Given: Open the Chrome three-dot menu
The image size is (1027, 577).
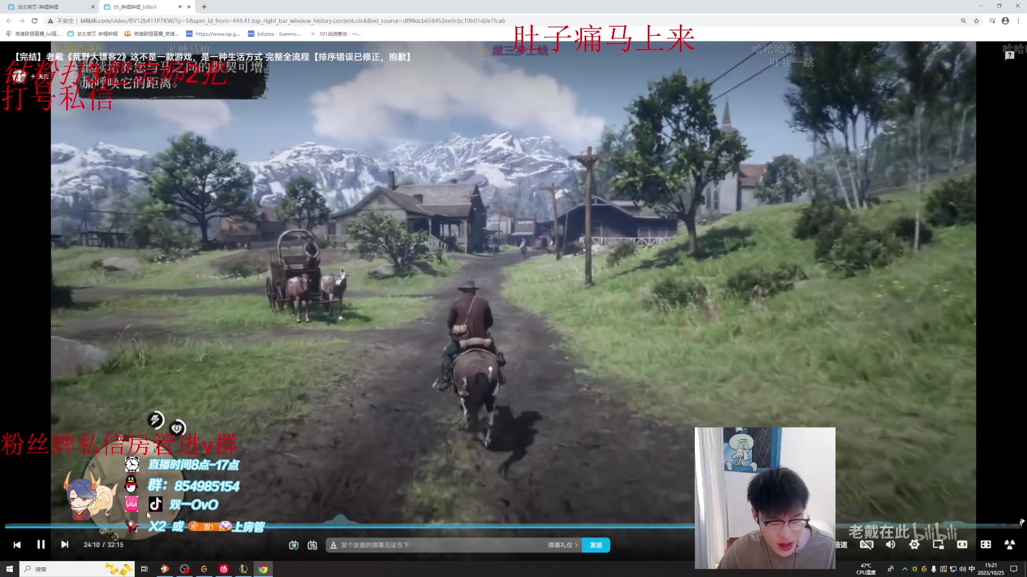Looking at the screenshot, I should [1018, 21].
